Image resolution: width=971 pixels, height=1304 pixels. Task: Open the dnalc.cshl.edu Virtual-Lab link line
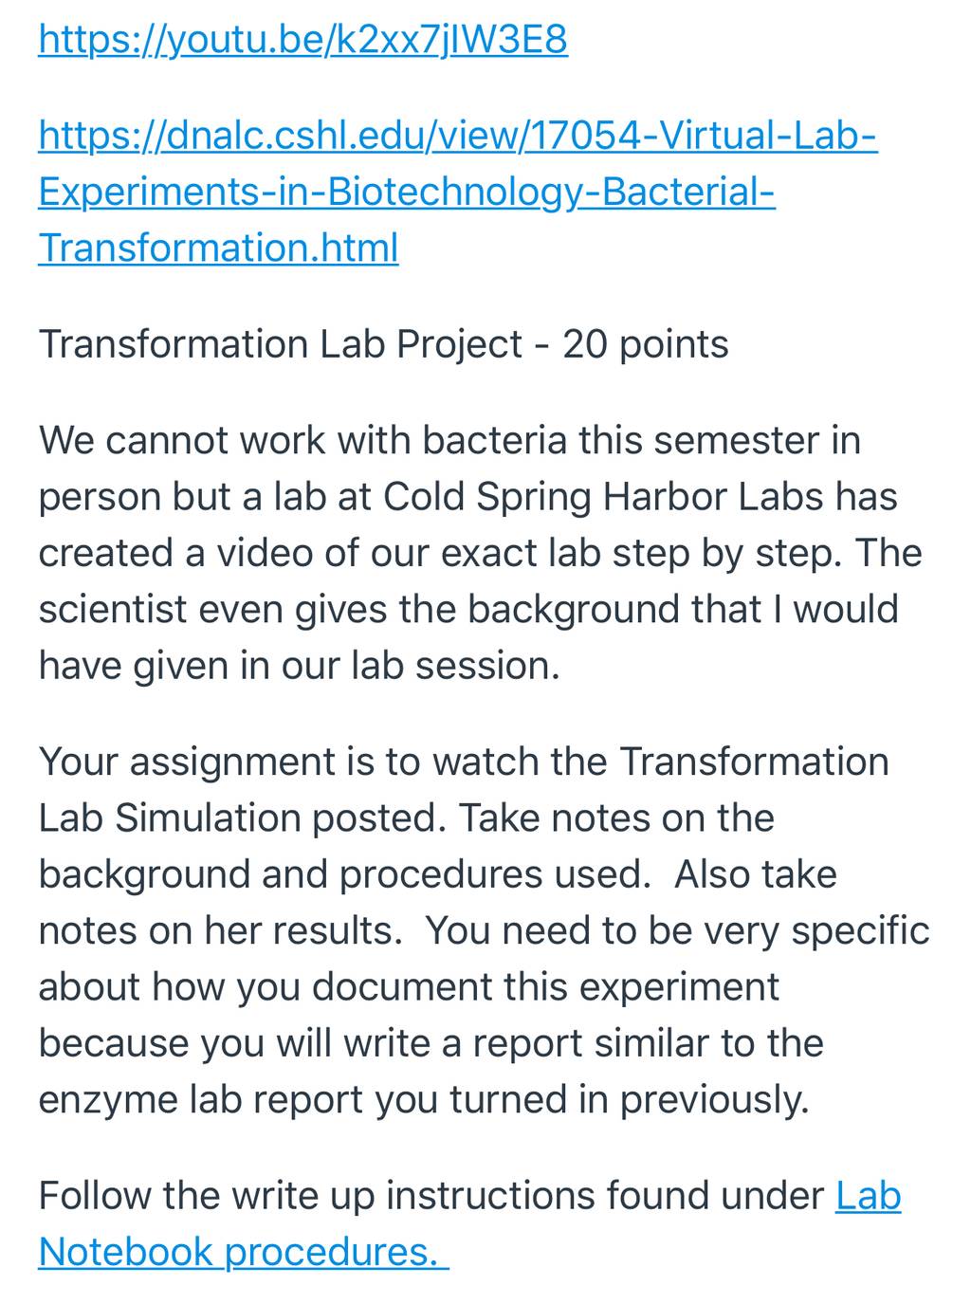tap(458, 136)
